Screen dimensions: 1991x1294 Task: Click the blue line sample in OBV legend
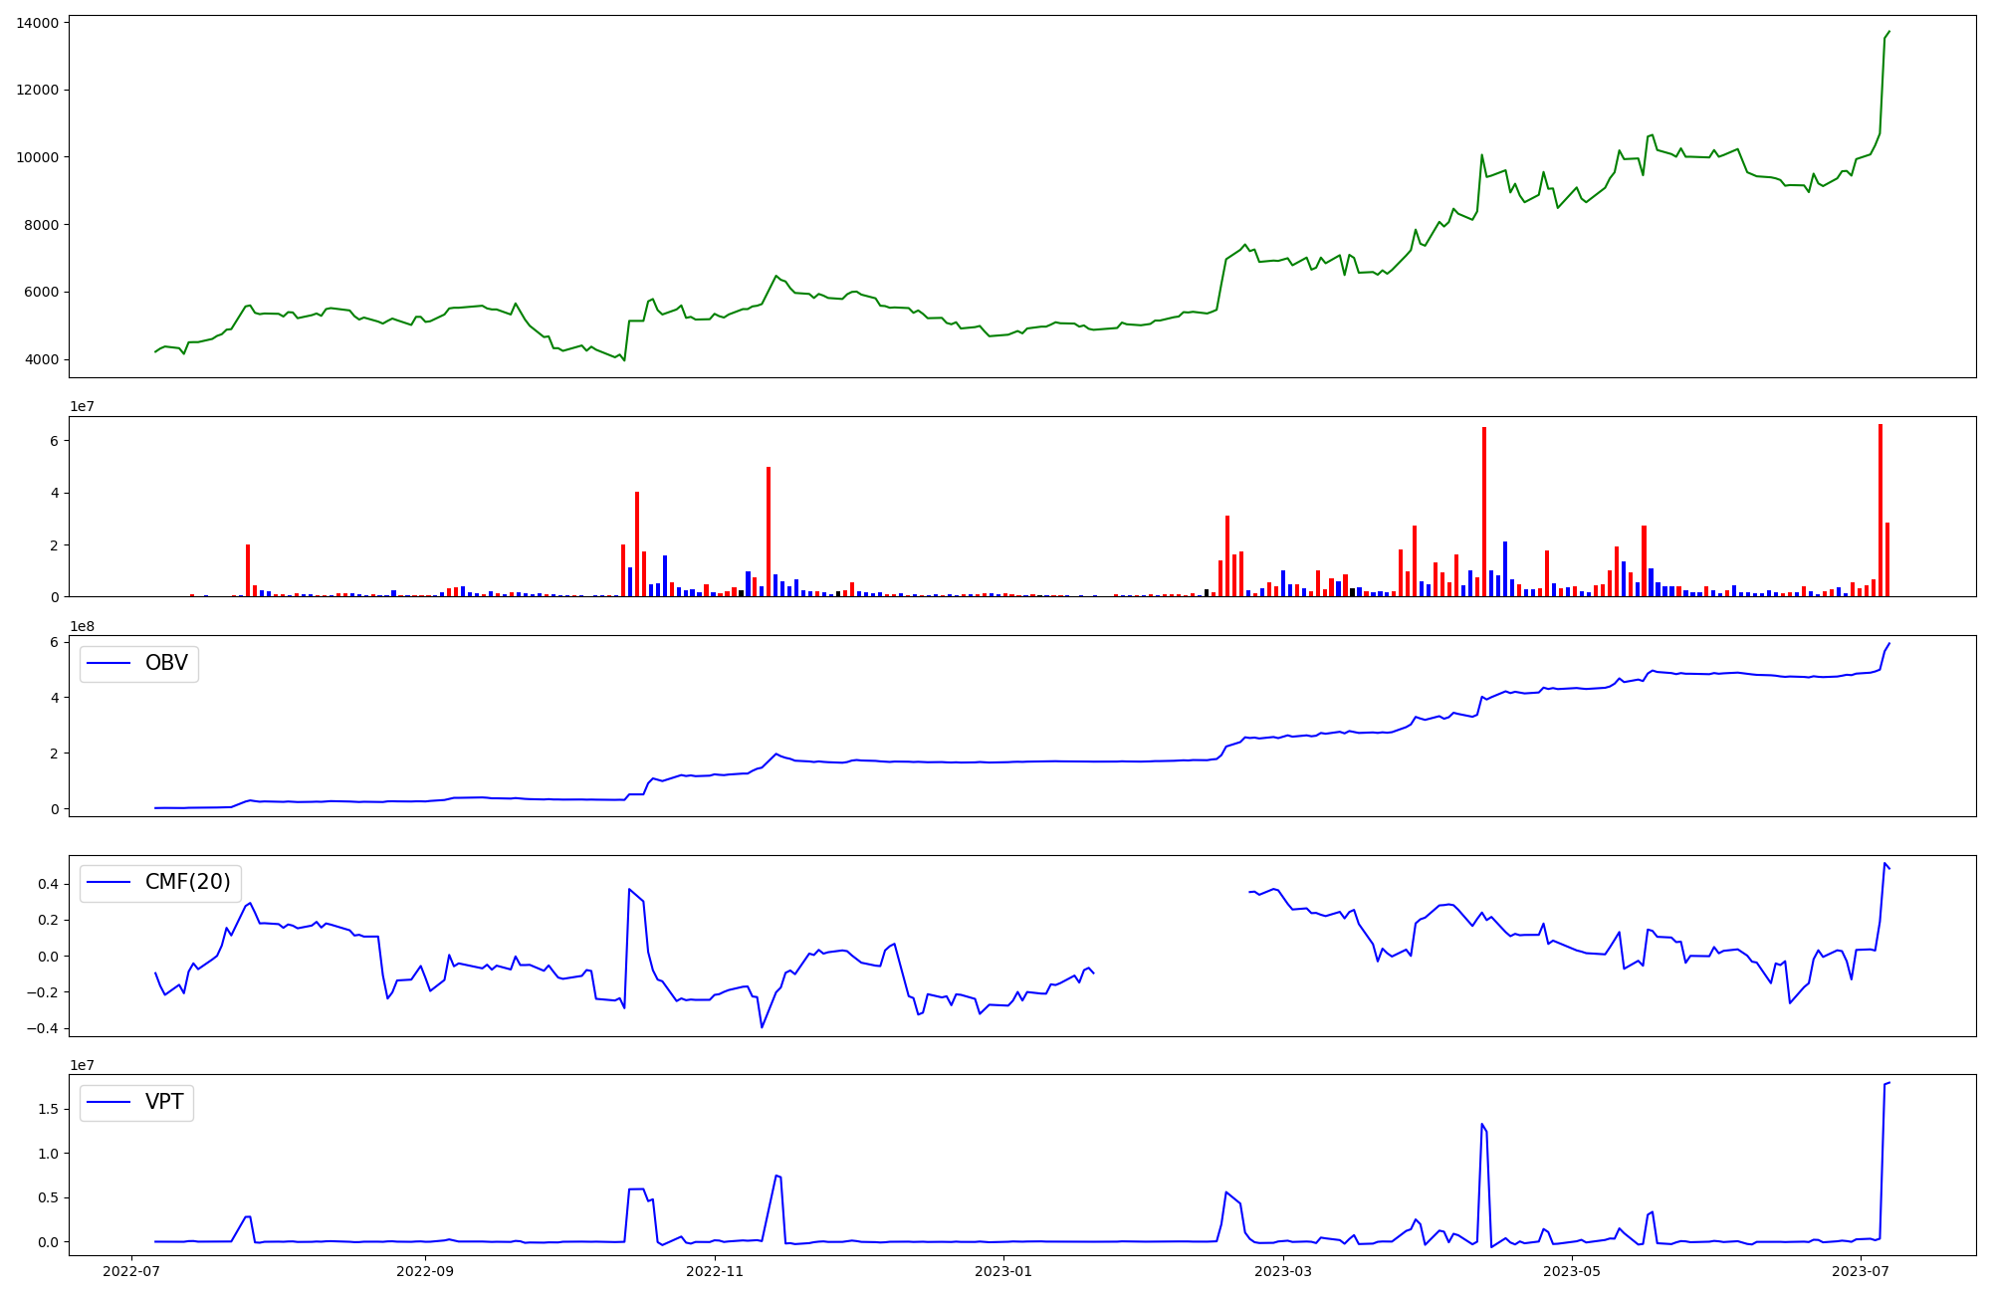[x=110, y=663]
